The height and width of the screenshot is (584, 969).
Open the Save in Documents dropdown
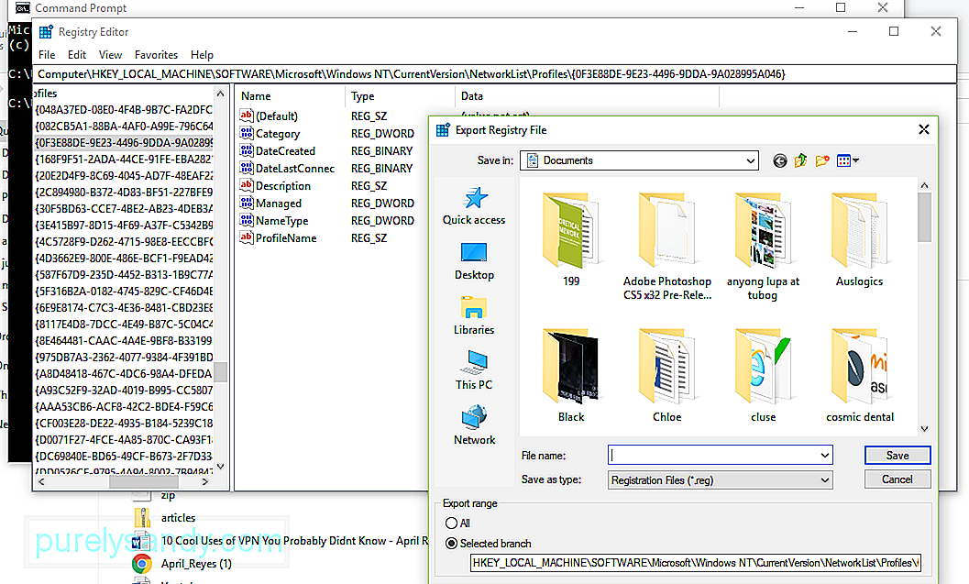click(639, 160)
